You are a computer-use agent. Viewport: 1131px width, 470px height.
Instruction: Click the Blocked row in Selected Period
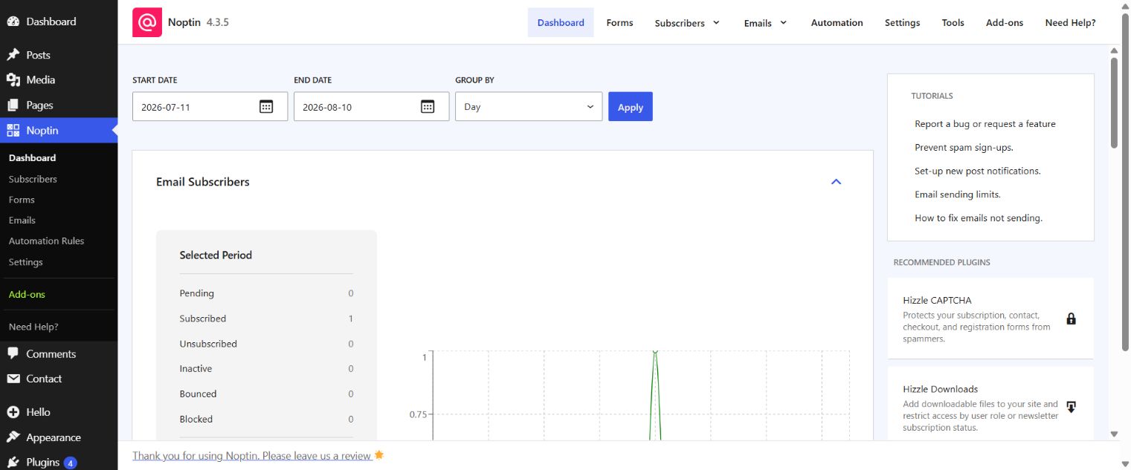[x=266, y=420]
